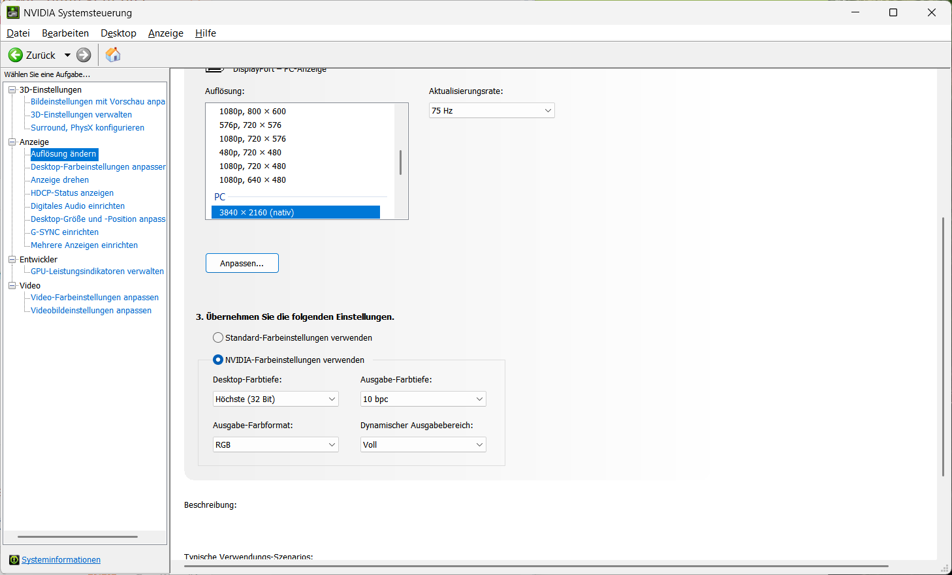This screenshot has height=575, width=952.
Task: Click the task tree horizontal scrollbar
Action: (78, 536)
